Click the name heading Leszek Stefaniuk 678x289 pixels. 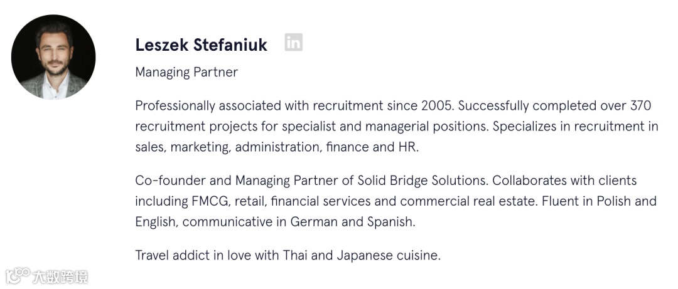[x=201, y=45]
